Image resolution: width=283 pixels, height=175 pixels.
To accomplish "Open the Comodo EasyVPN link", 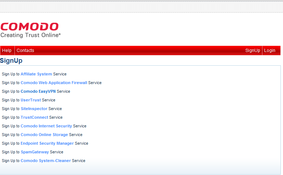I will 38,91.
